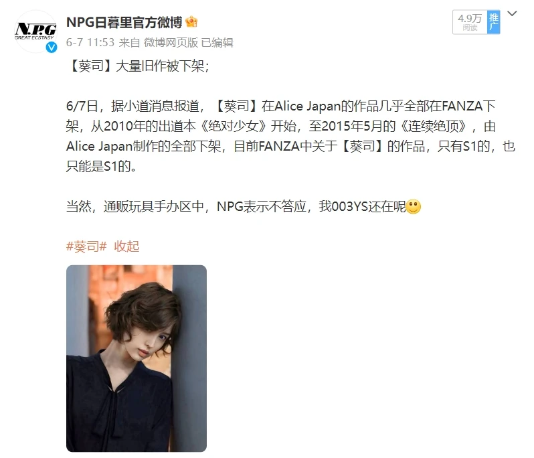This screenshot has height=458, width=534.
Task: Click the blue verified V badge
Action: 52,47
